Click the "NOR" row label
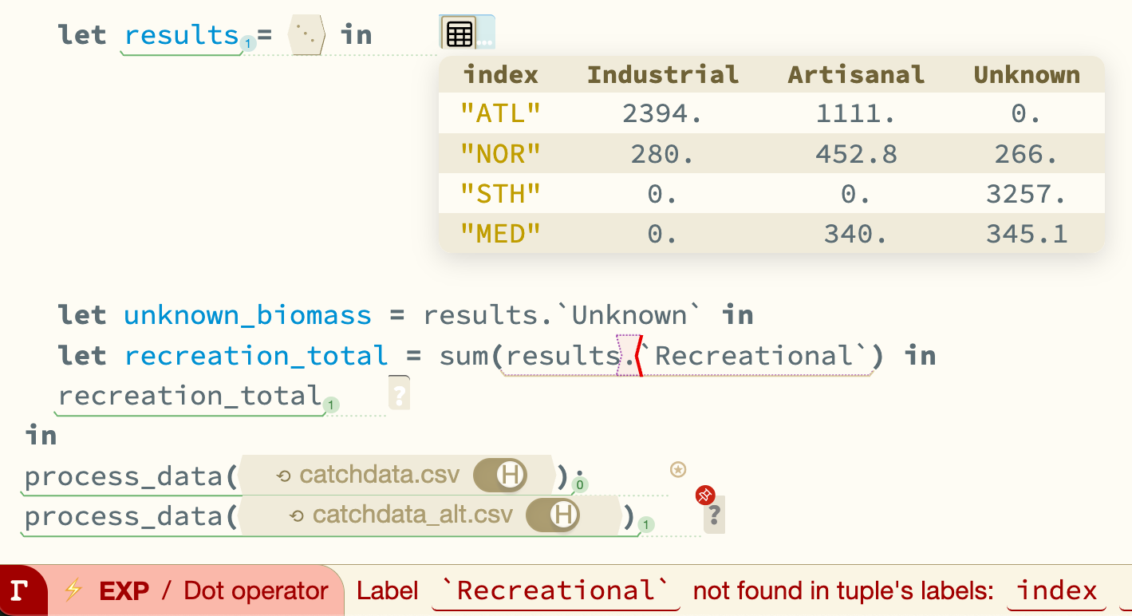The width and height of the screenshot is (1132, 616). point(501,153)
